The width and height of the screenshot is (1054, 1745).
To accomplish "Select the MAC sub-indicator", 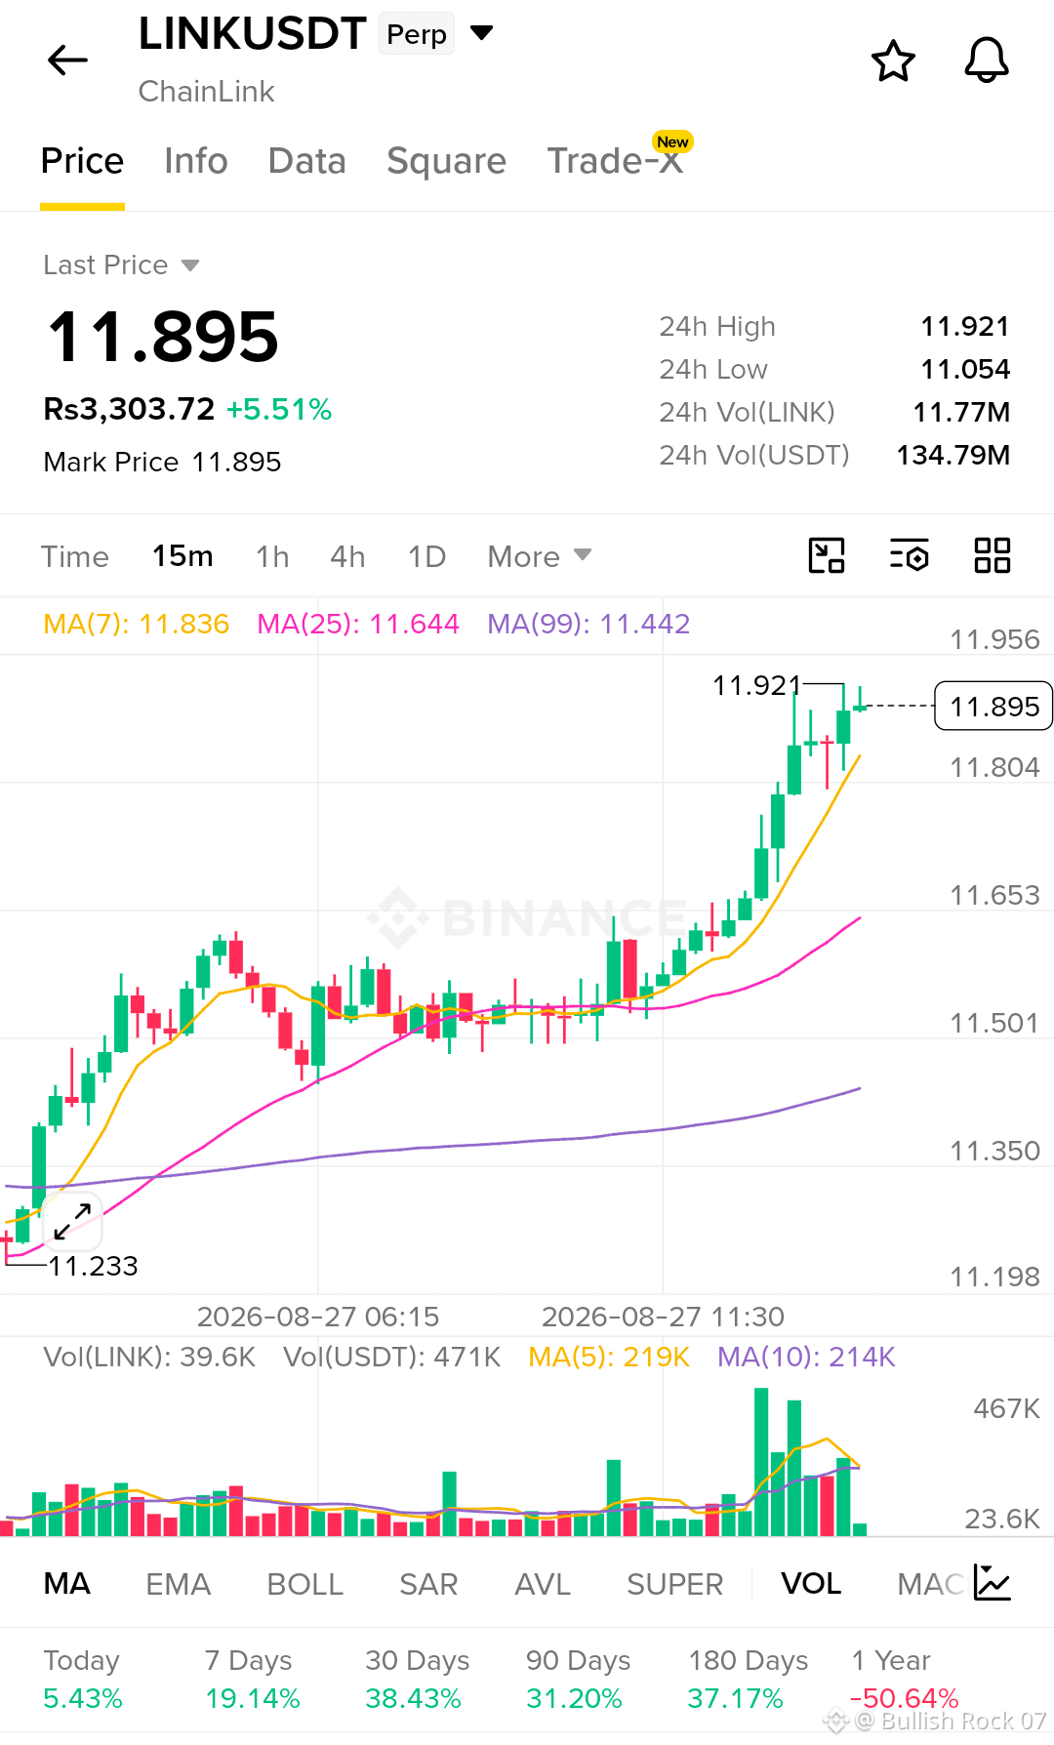I will tap(931, 1583).
